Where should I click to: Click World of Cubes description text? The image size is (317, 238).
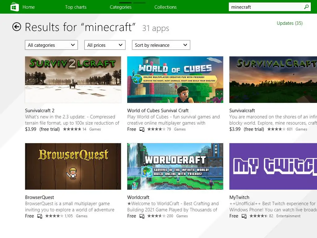[173, 120]
